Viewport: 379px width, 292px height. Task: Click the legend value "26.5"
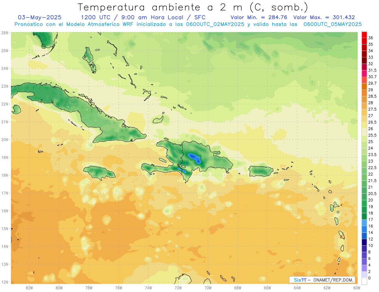372,122
